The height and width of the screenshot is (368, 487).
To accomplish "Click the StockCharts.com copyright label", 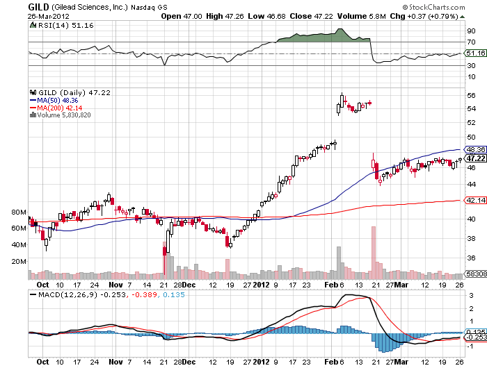I will click(x=434, y=7).
